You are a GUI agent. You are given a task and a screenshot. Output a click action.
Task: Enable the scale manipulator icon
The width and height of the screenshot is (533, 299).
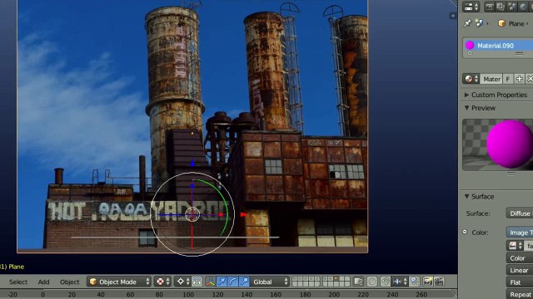[244, 282]
